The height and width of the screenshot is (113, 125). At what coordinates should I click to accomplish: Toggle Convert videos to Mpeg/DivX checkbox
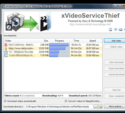(x=66, y=101)
